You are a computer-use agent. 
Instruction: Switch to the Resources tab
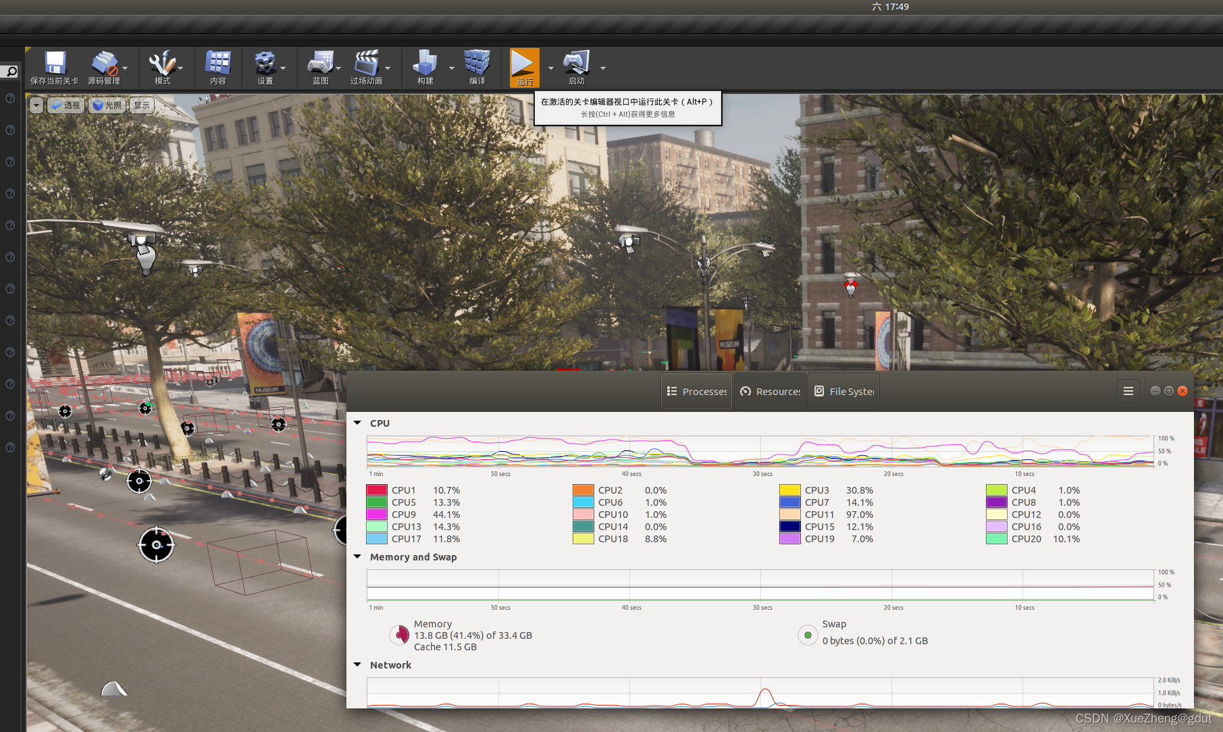point(770,392)
